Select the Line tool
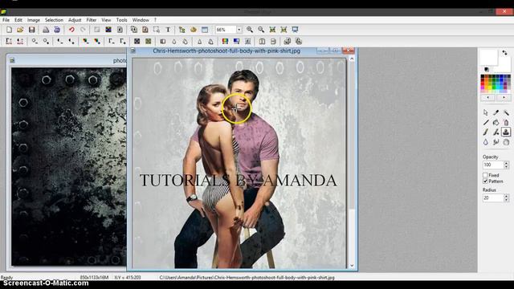This screenshot has width=514, height=289. [486, 123]
